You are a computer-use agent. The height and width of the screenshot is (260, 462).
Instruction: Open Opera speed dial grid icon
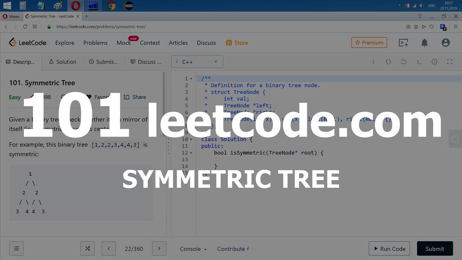point(35,27)
